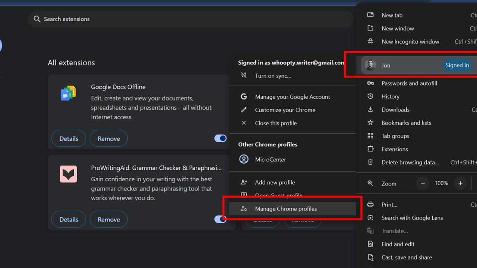This screenshot has height=268, width=477.
Task: Click the Signed in badge
Action: click(x=457, y=65)
